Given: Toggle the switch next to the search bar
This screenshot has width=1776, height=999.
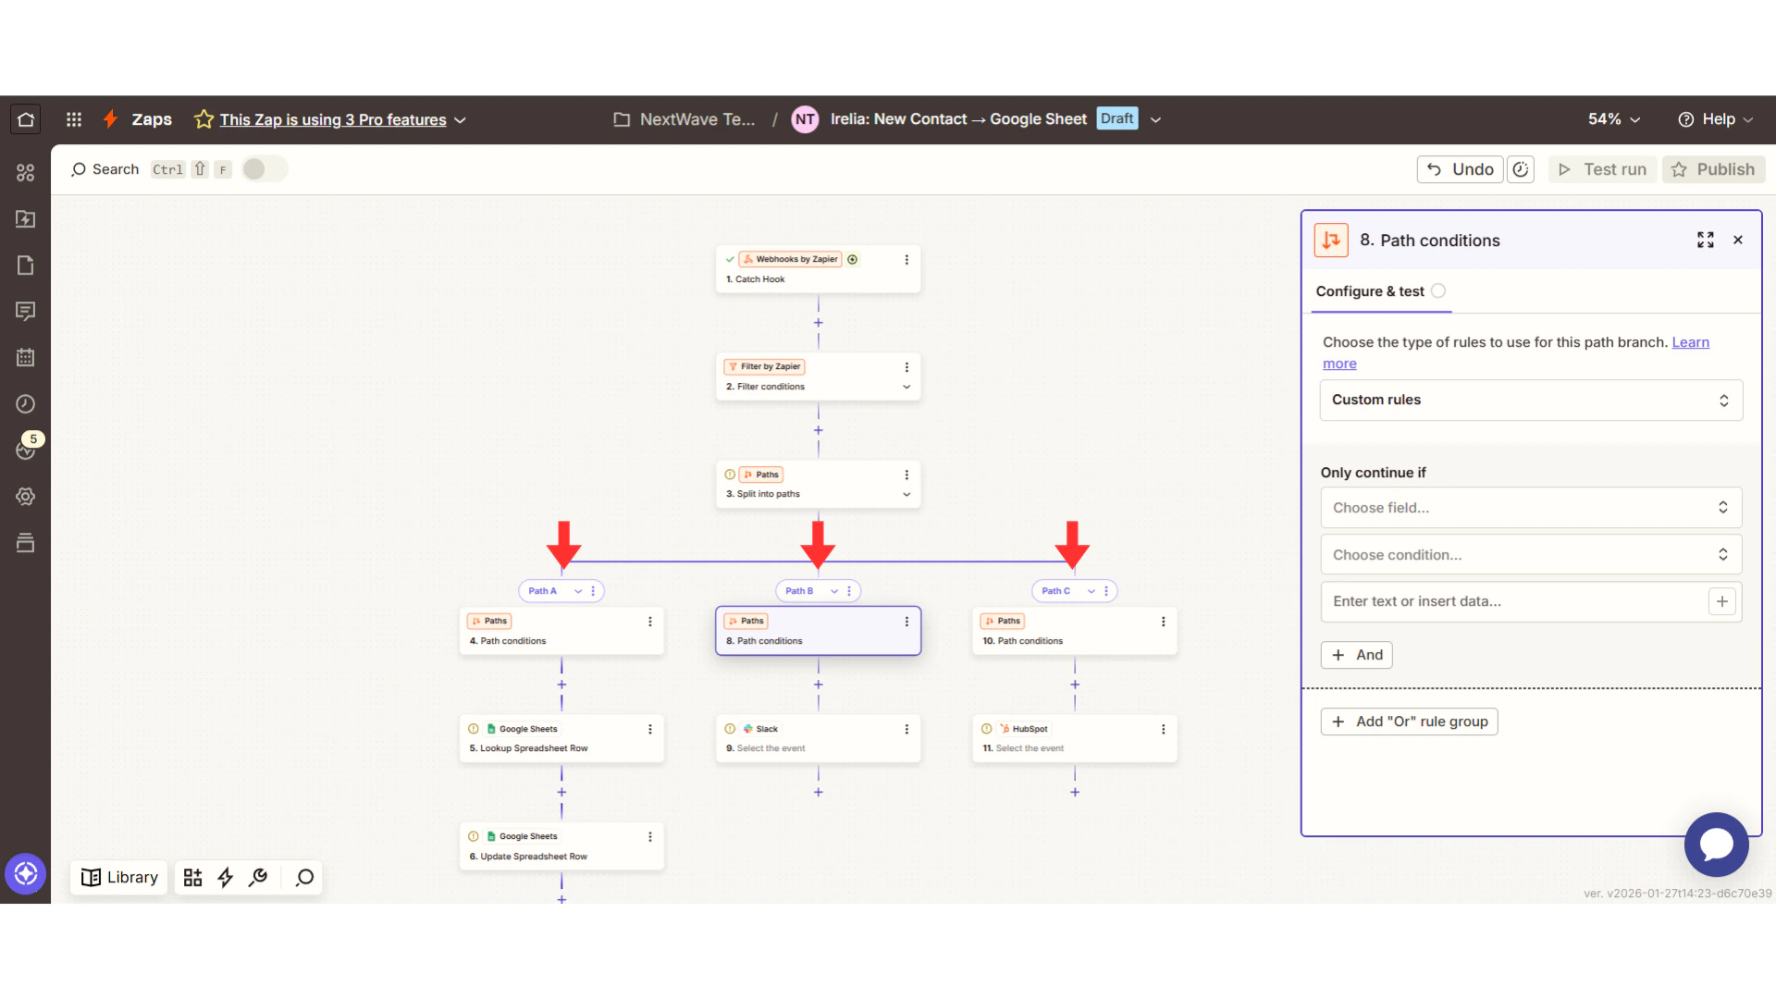Looking at the screenshot, I should pyautogui.click(x=264, y=168).
